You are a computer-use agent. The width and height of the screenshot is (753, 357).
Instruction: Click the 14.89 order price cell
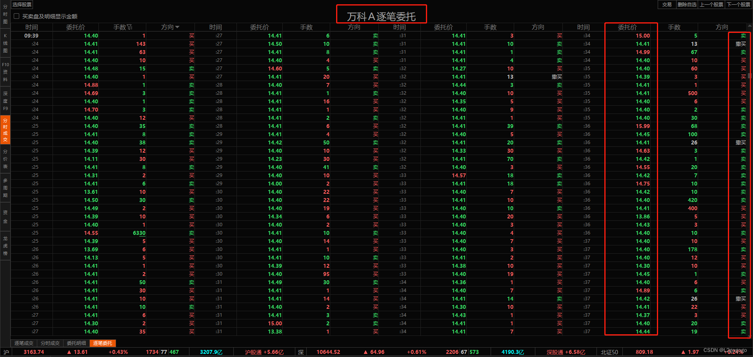pos(643,290)
